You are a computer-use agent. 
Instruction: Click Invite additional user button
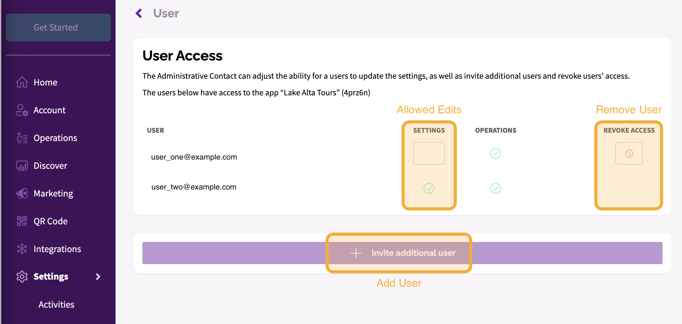402,253
